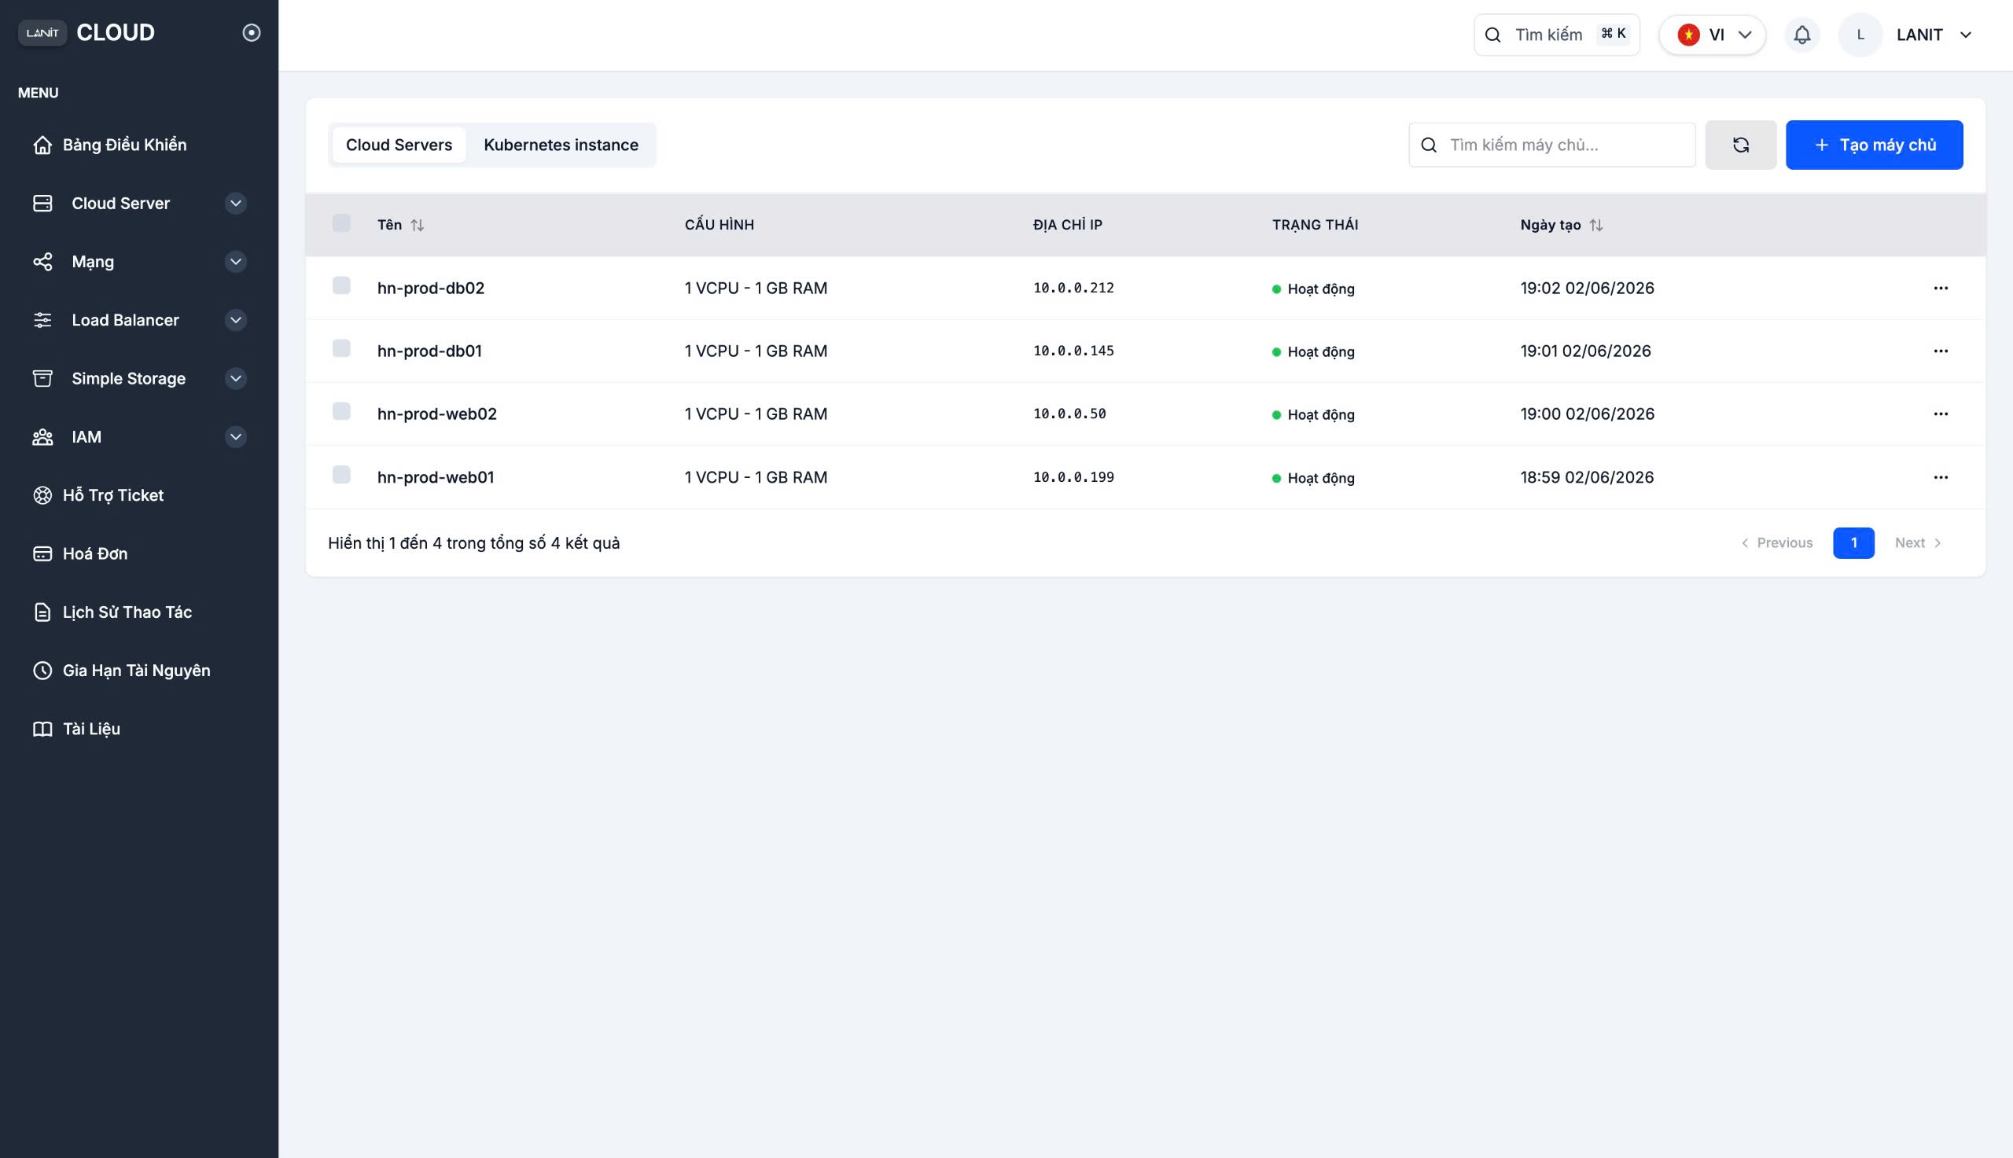Image resolution: width=2013 pixels, height=1158 pixels.
Task: Sort by Tên column arrows
Action: pyautogui.click(x=418, y=225)
